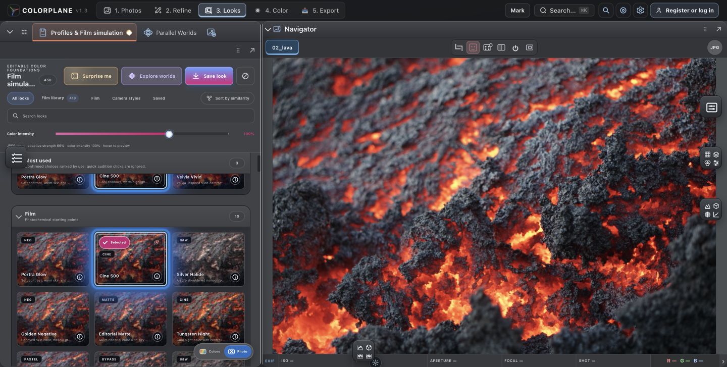Show info for Editorial Matte look
Screen dimensions: 727x367
[x=157, y=337]
